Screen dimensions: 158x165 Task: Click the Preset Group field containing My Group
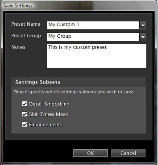93,37
